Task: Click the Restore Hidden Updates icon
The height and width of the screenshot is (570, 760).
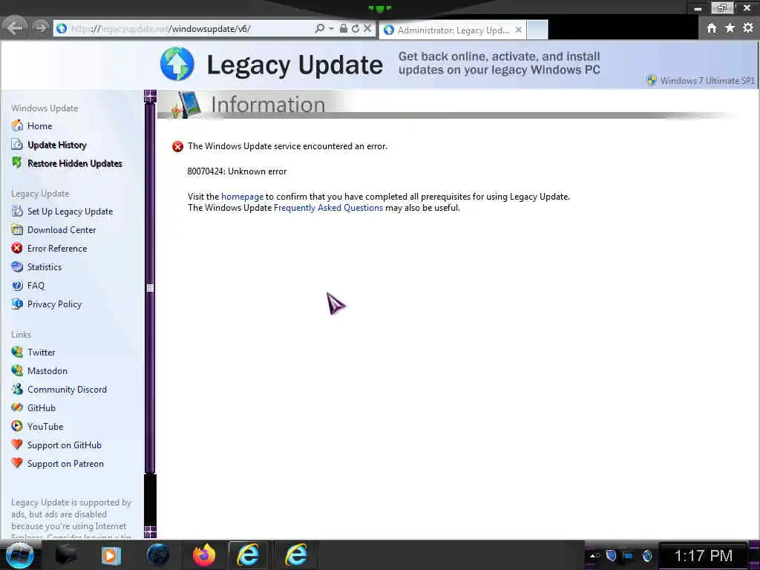Action: tap(17, 163)
